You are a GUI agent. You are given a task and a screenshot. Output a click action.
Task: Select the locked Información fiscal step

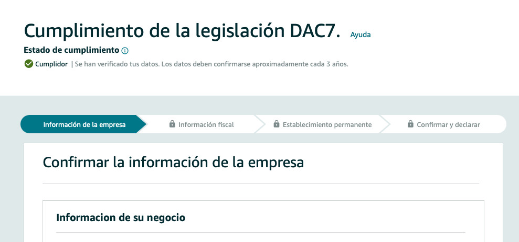point(201,124)
